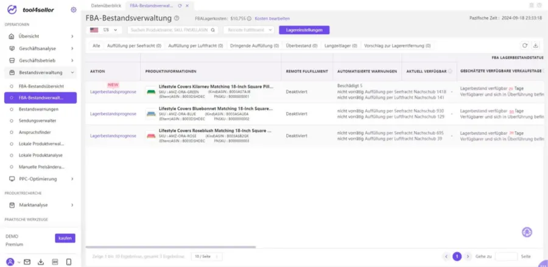Click the download export icon above the table
The height and width of the screenshot is (267, 548).
click(535, 46)
